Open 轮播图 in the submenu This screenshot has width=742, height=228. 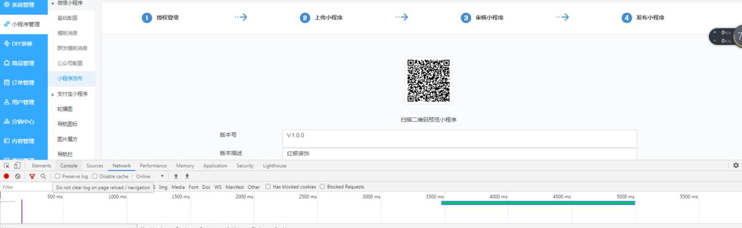[x=65, y=109]
